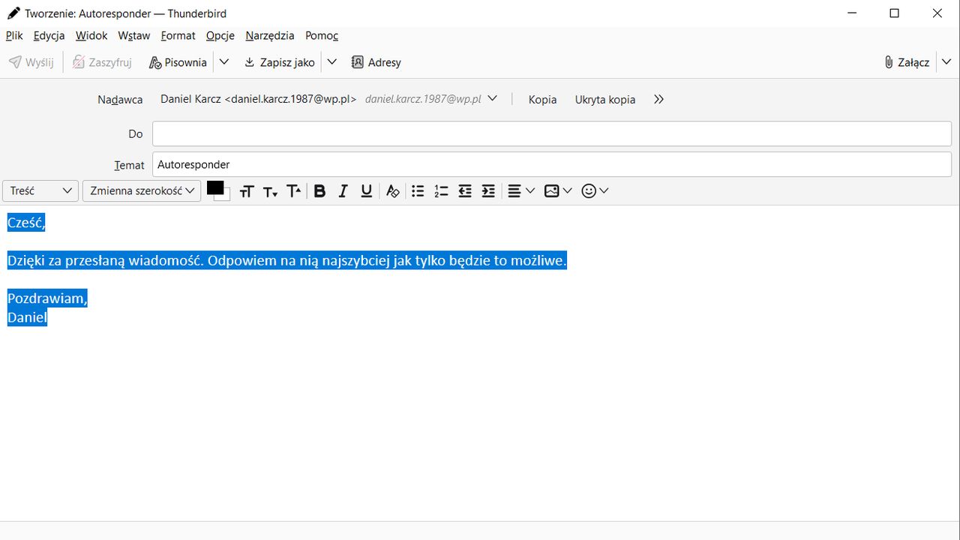Open the Opcje menu
The width and height of the screenshot is (960, 540).
tap(220, 35)
